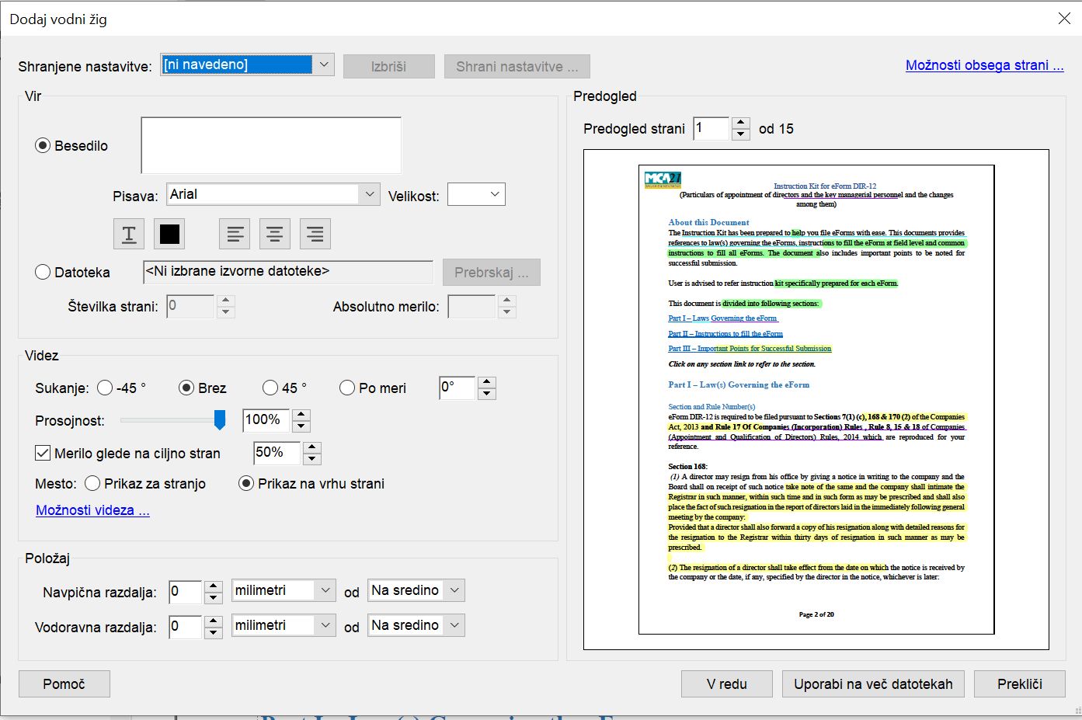The height and width of the screenshot is (720, 1082).
Task: Click into the Besedilo text box
Action: [x=271, y=145]
